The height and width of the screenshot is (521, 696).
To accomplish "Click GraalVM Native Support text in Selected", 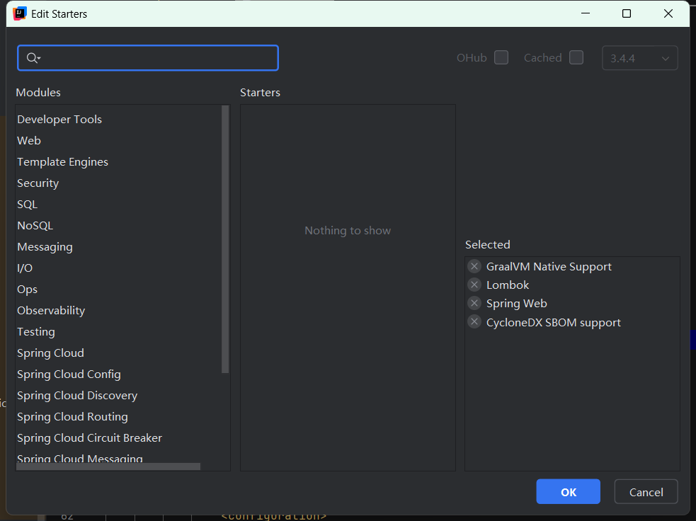I will coord(549,267).
